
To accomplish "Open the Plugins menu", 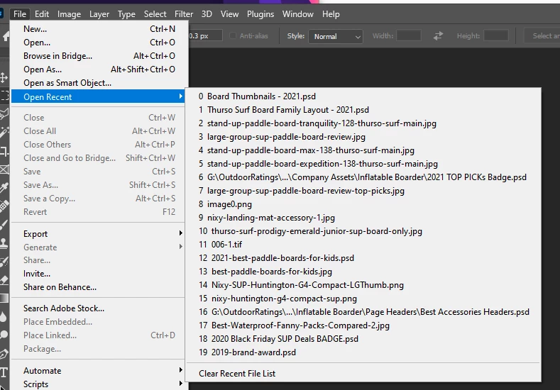I will (260, 14).
